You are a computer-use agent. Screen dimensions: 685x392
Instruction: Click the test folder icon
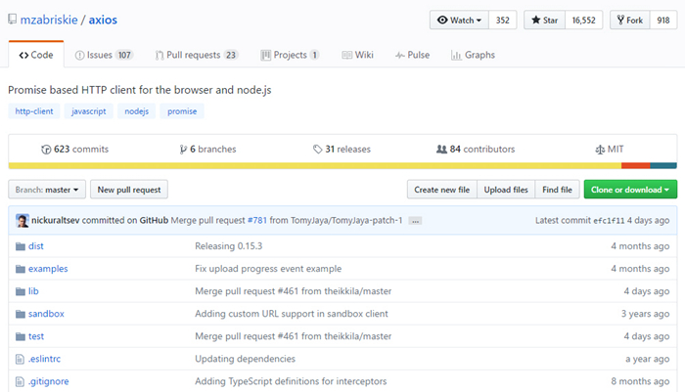click(21, 336)
